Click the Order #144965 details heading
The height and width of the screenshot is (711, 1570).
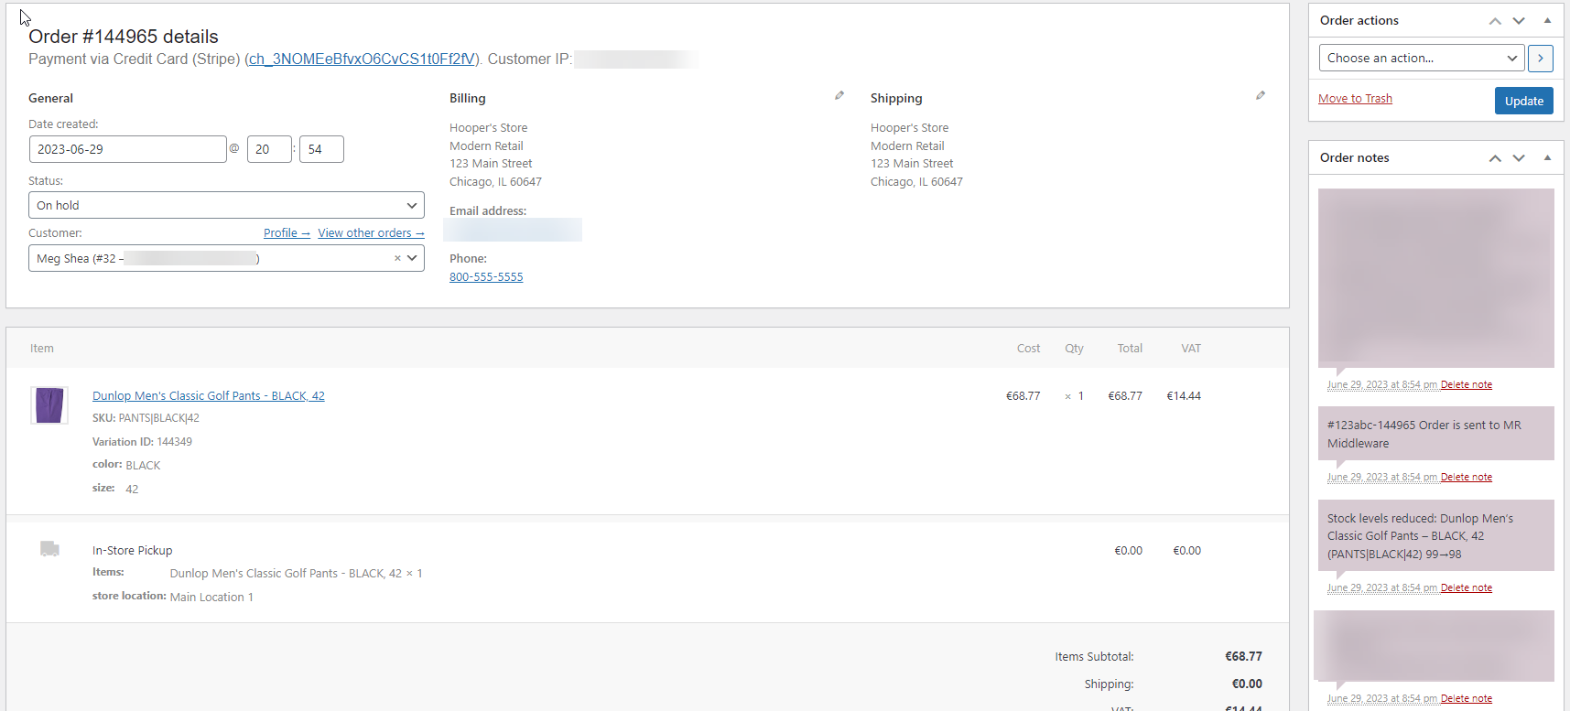pos(124,37)
